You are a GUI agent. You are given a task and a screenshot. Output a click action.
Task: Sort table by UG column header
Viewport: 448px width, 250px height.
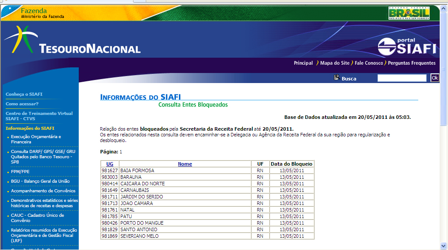coord(110,164)
